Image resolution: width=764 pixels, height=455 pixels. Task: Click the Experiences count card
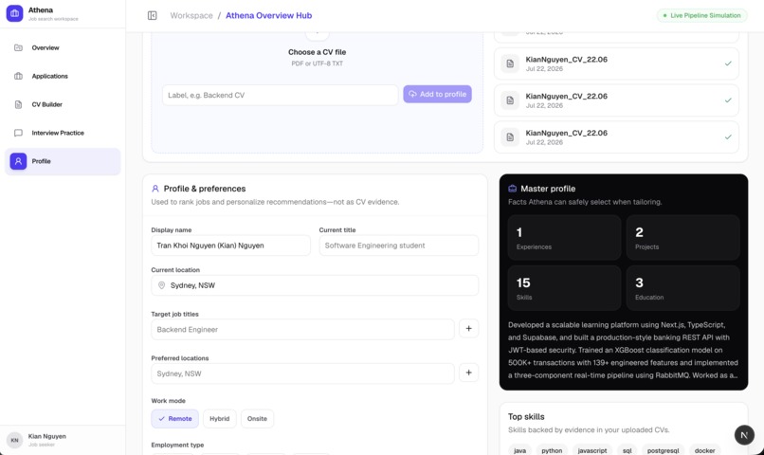pos(564,238)
